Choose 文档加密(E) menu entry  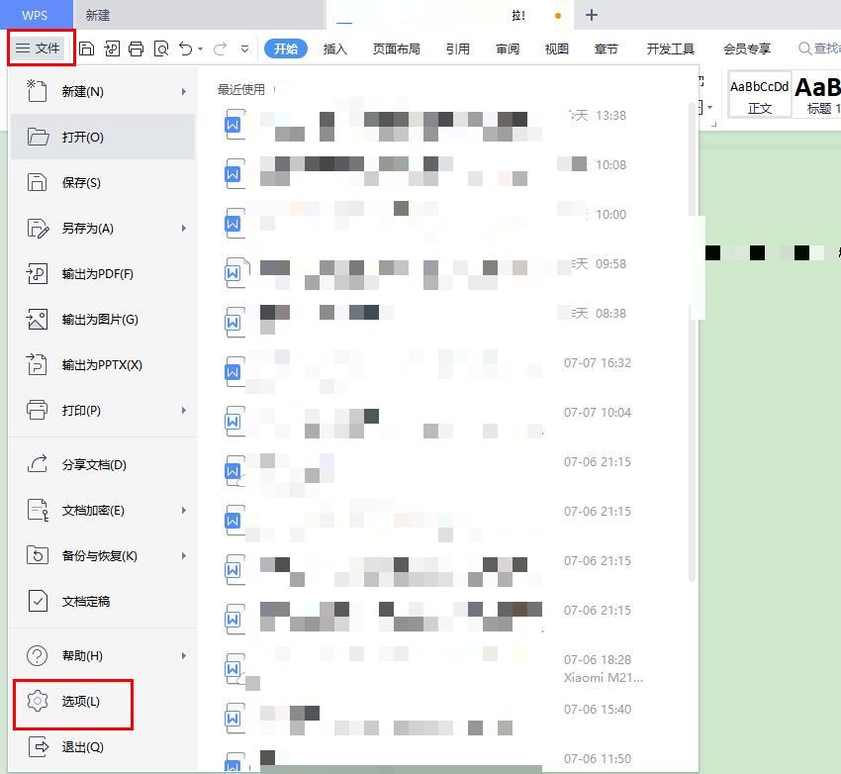(x=103, y=510)
